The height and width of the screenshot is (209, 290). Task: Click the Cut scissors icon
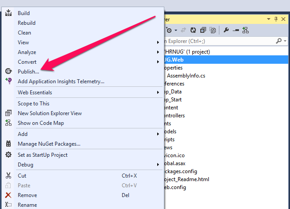[x=8, y=175]
